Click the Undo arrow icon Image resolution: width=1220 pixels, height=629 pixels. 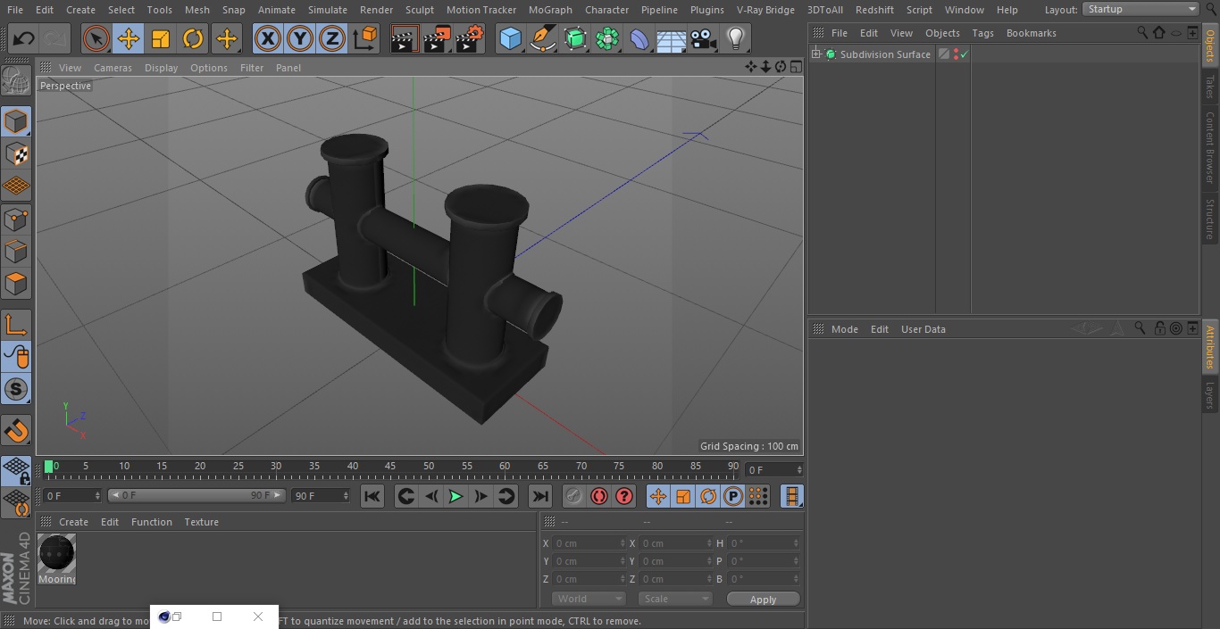[24, 39]
